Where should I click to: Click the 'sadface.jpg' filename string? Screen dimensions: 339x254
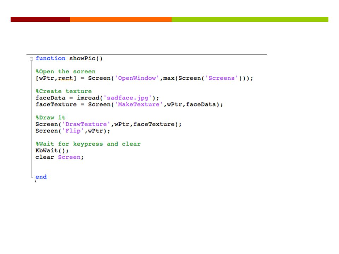[x=127, y=98]
